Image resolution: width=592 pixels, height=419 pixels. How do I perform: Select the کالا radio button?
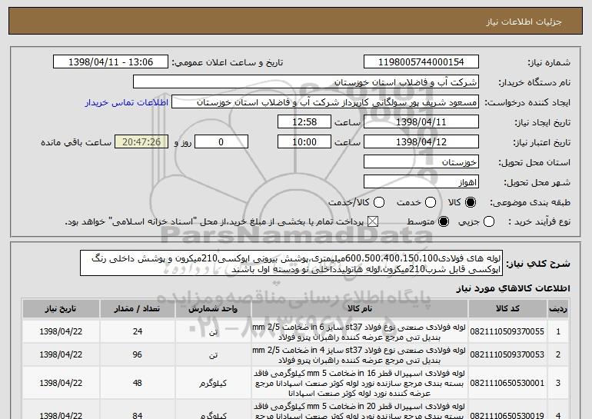pyautogui.click(x=471, y=202)
